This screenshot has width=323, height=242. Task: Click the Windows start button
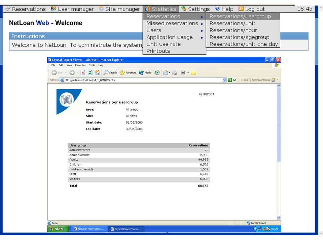pos(58,229)
